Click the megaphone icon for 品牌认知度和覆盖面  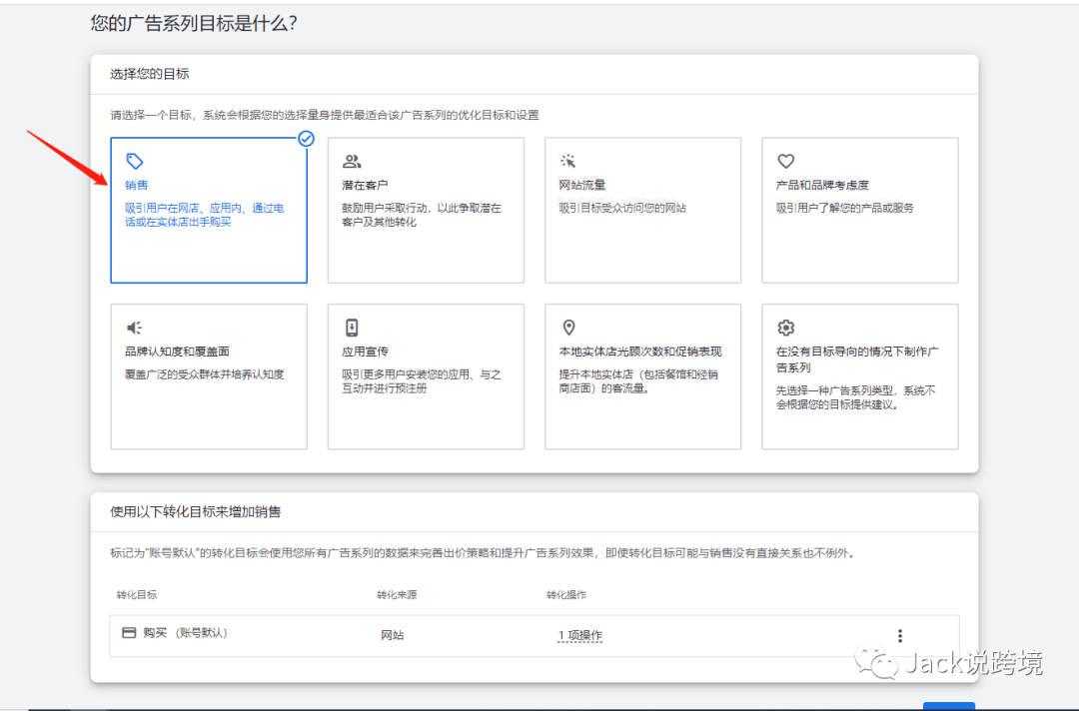coord(134,328)
